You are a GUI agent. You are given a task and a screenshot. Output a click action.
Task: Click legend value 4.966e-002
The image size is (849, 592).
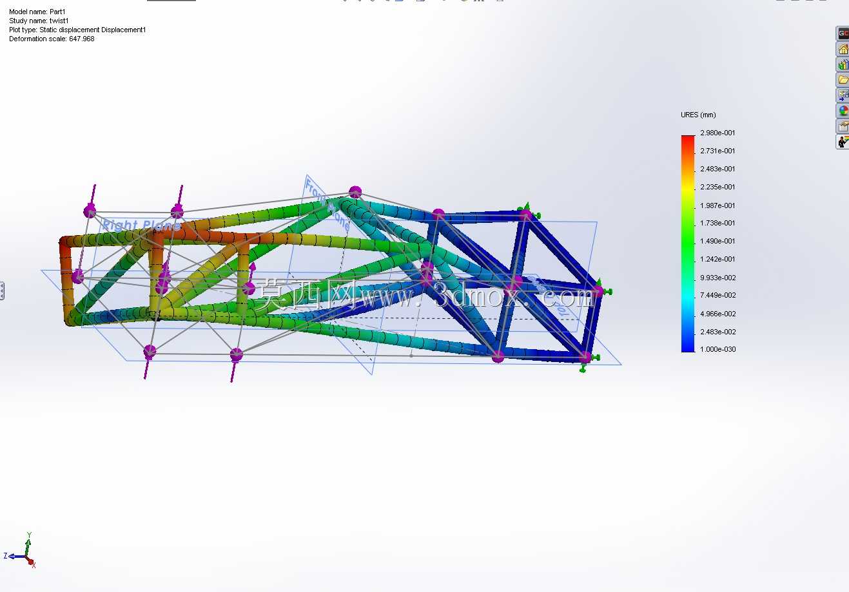717,314
